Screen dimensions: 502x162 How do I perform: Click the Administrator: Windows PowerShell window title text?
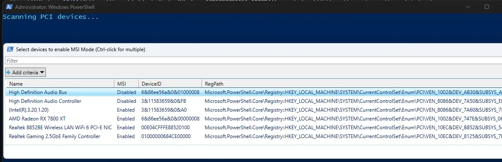click(55, 7)
